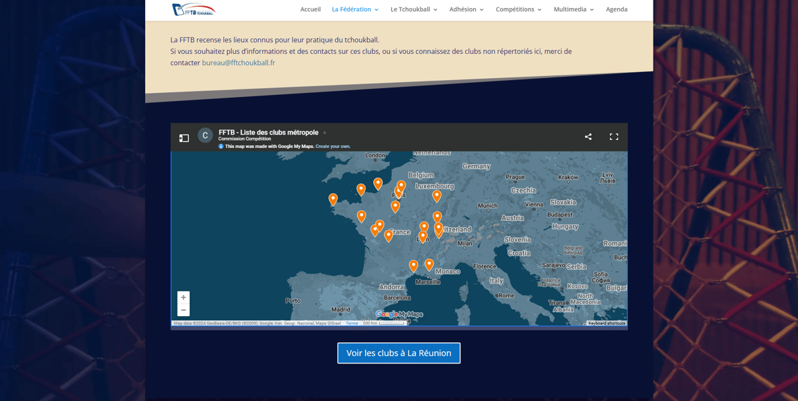Select the club pin nearest Monaco label
The image size is (798, 401).
429,264
